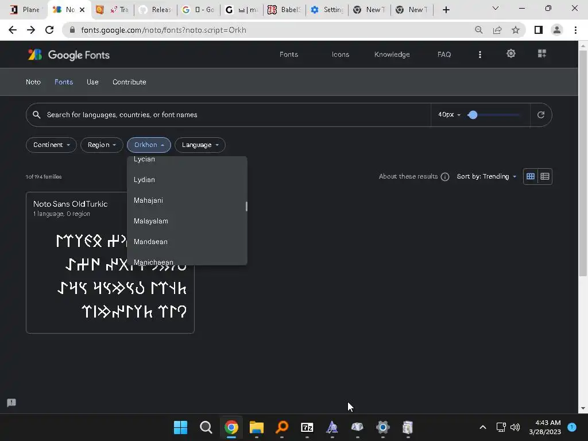The width and height of the screenshot is (588, 441).
Task: Open the Knowledge link in top navigation
Action: pos(392,55)
